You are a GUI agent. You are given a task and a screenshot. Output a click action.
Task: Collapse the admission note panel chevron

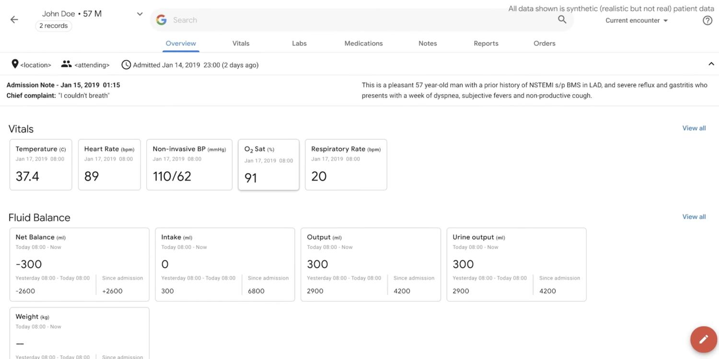click(x=711, y=64)
